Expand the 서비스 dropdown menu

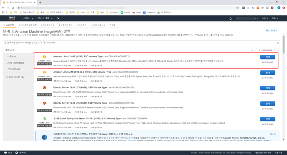[x=28, y=18]
